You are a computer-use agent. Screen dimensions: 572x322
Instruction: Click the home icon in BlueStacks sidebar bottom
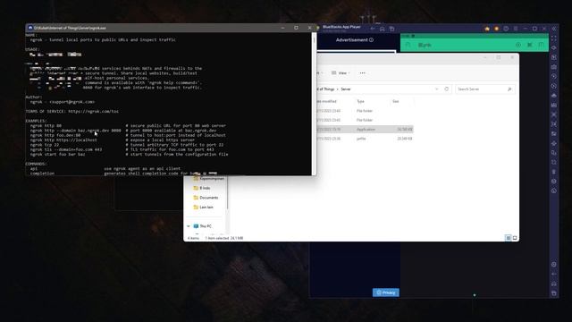554,284
